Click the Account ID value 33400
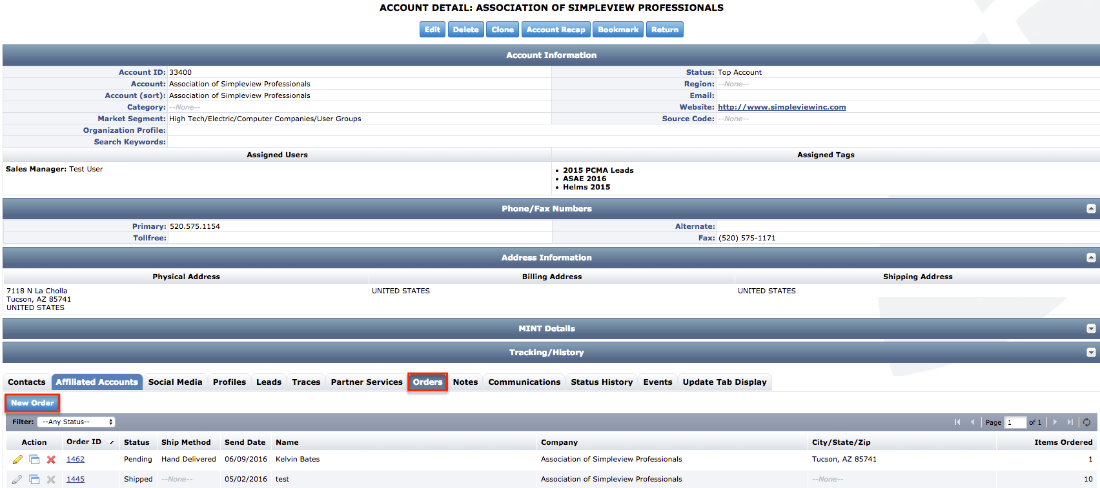Image resolution: width=1100 pixels, height=488 pixels. [x=180, y=73]
